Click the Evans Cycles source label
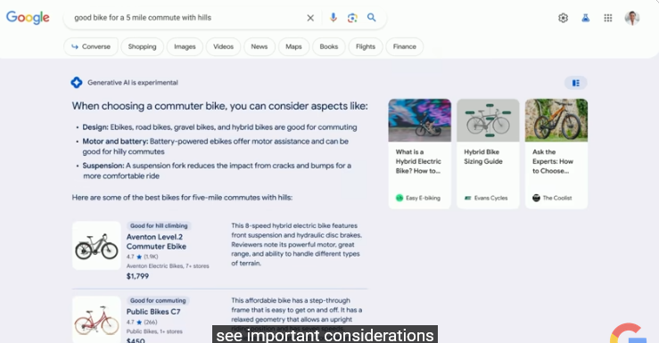Screen dimensions: 659x343 pyautogui.click(x=486, y=198)
